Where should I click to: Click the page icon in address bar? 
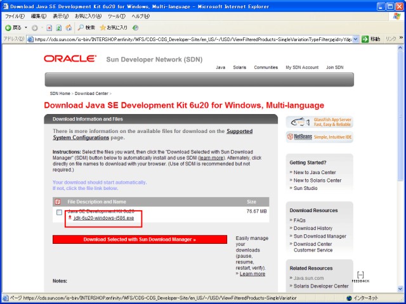pyautogui.click(x=30, y=39)
